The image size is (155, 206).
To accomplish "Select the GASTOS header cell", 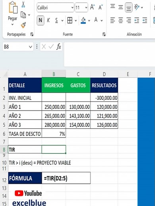I will [x=78, y=85].
